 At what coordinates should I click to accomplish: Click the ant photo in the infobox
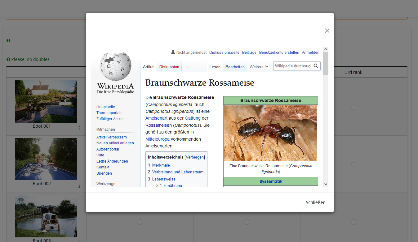(x=270, y=133)
